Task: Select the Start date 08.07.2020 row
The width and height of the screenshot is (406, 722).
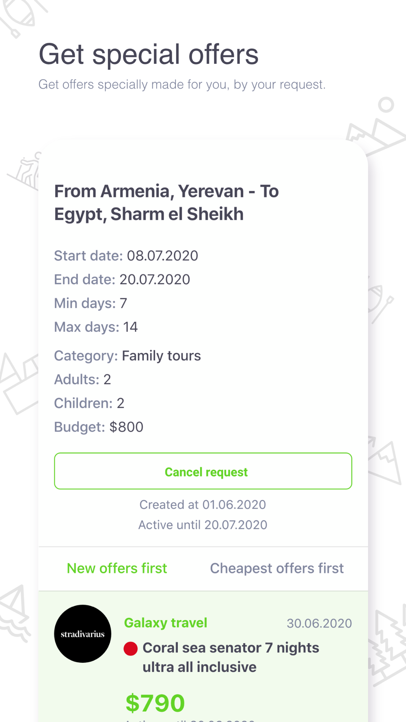Action: [x=126, y=255]
